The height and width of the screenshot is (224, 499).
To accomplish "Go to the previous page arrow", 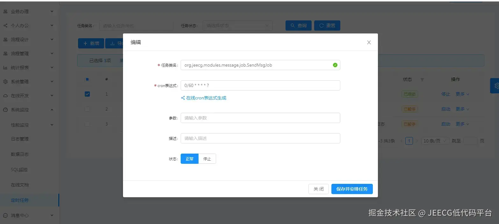I will (x=401, y=141).
